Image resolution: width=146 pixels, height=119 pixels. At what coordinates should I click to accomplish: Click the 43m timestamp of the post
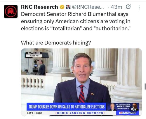116,7
